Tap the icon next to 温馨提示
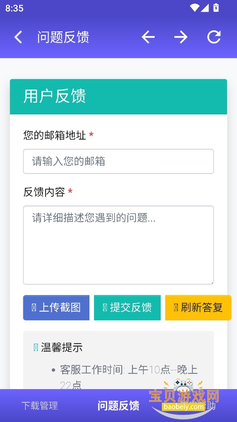 click(x=36, y=348)
